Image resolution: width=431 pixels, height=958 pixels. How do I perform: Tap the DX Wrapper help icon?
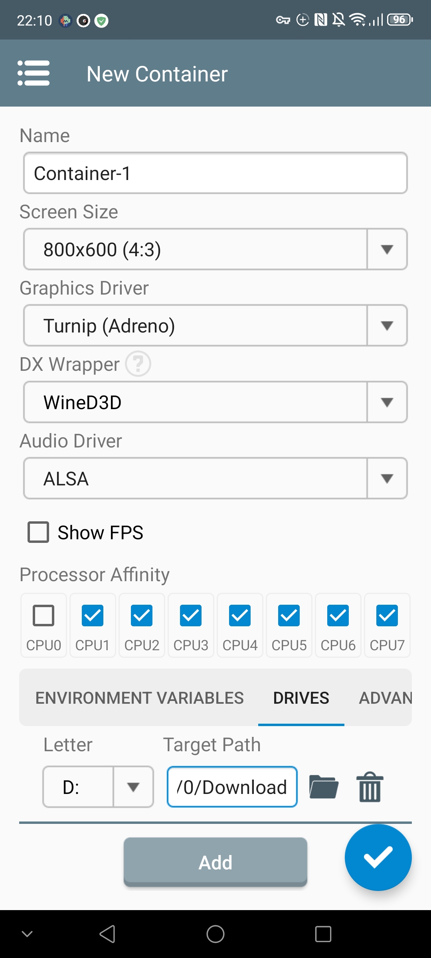point(138,364)
